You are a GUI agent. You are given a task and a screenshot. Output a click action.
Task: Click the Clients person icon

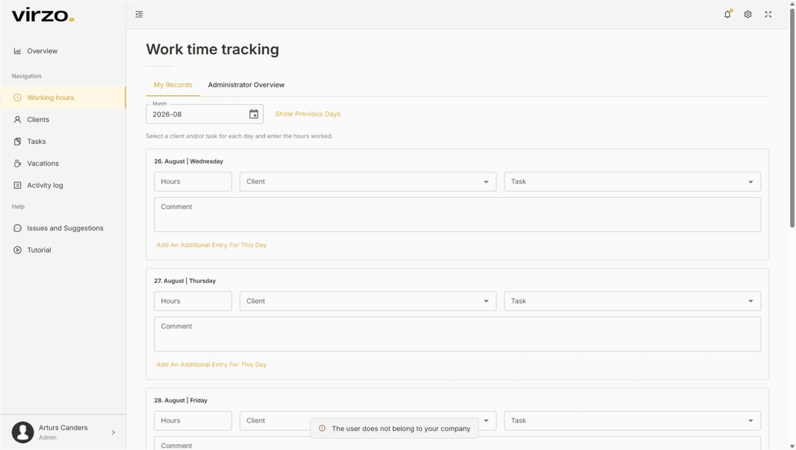coord(18,120)
